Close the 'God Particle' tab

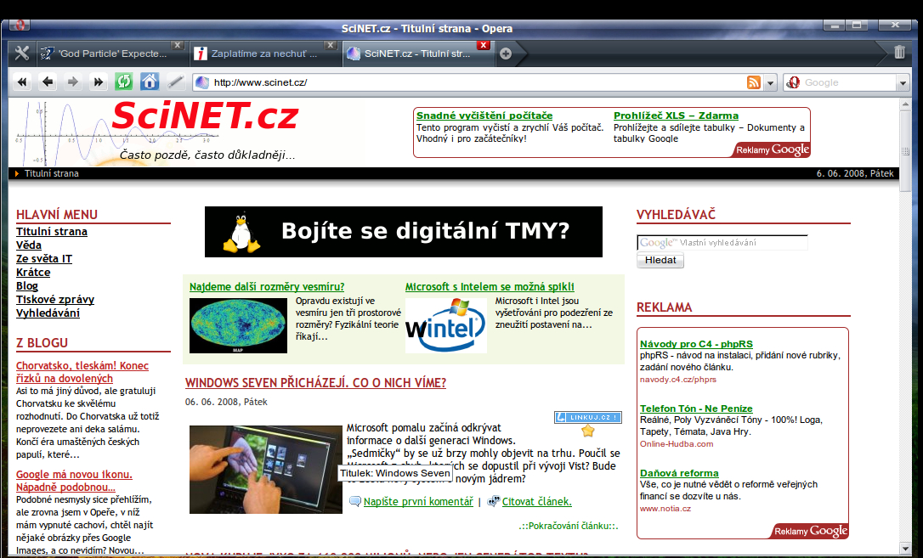(x=178, y=45)
